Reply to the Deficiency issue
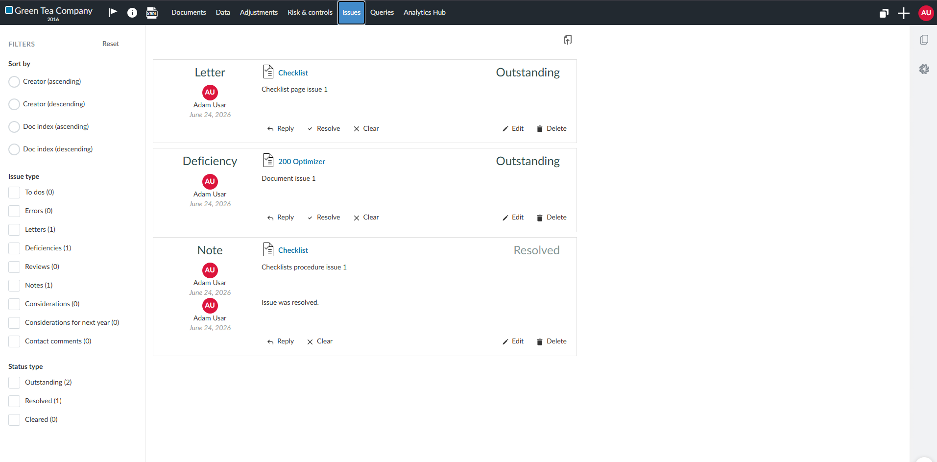This screenshot has height=462, width=937. point(281,217)
